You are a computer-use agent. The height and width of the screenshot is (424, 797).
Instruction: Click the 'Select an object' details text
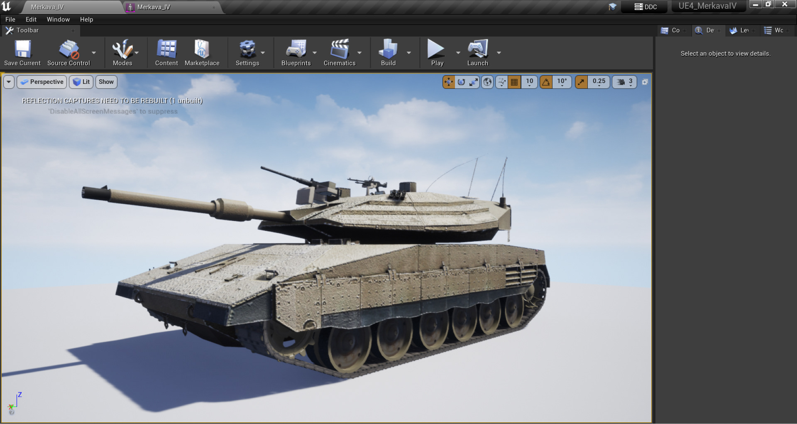click(x=725, y=54)
